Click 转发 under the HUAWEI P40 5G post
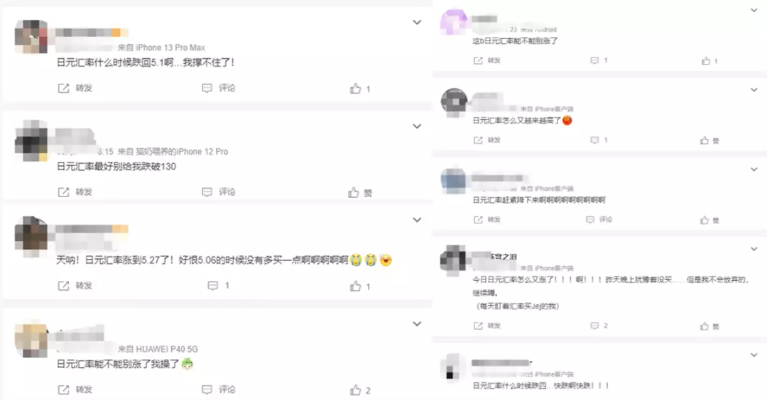Screen dimensions: 767x400 [x=75, y=389]
